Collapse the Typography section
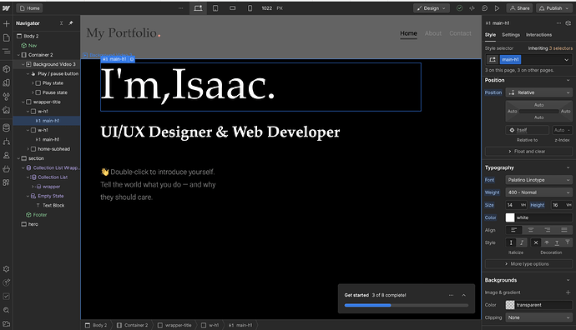This screenshot has width=576, height=330. click(x=568, y=167)
